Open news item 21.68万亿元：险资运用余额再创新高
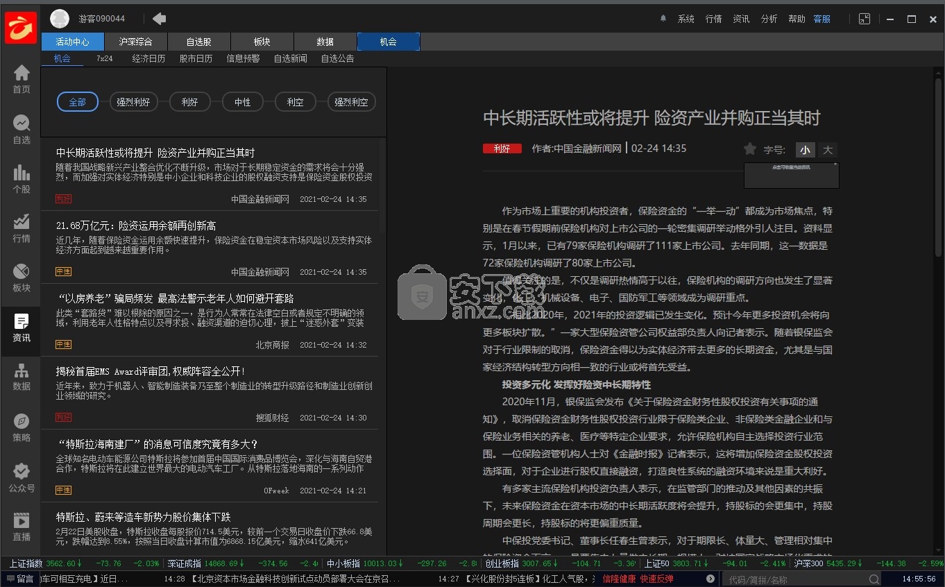The image size is (945, 587). pyautogui.click(x=210, y=247)
